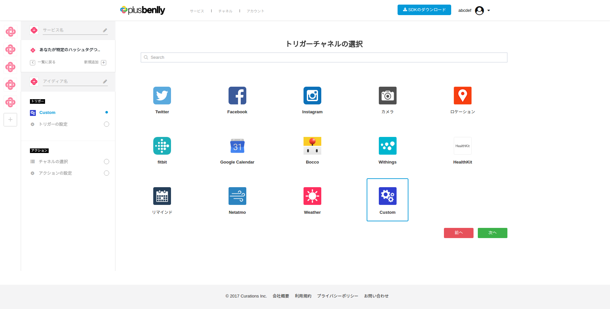Focus the channel Search field
Image resolution: width=610 pixels, height=309 pixels.
pos(324,57)
